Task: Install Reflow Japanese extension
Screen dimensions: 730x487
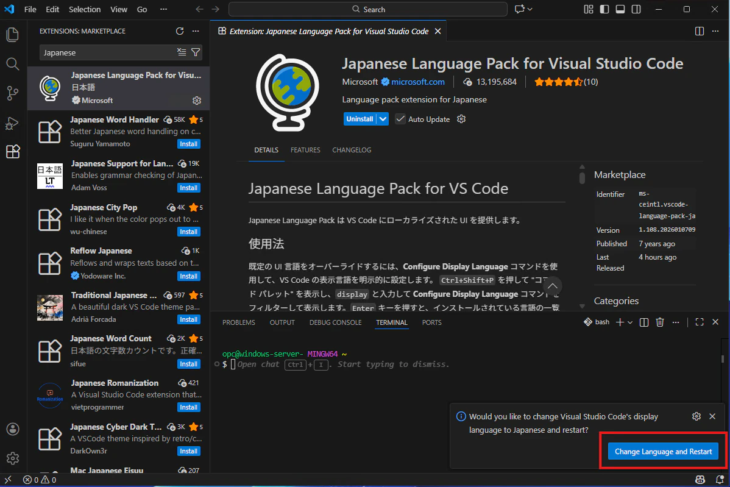Action: (x=188, y=276)
